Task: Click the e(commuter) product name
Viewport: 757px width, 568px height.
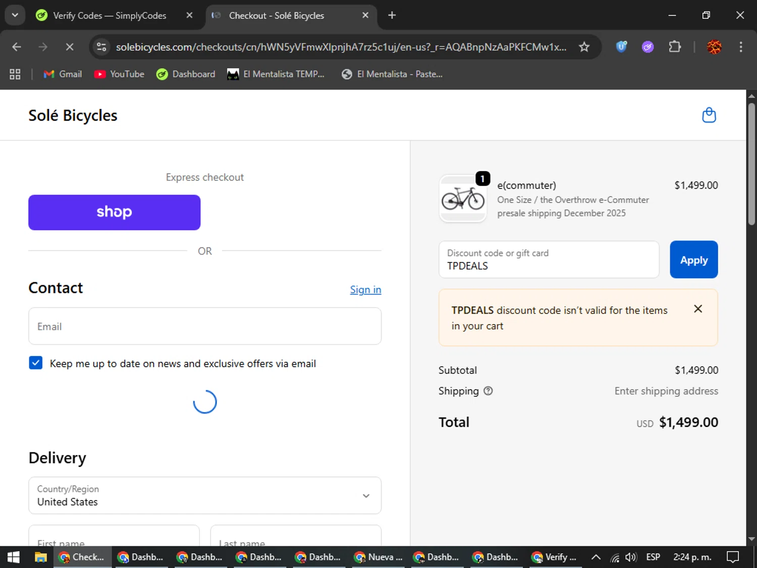Action: pyautogui.click(x=526, y=185)
